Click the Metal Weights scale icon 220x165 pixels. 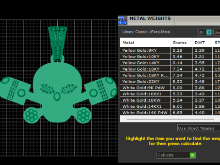(122, 21)
